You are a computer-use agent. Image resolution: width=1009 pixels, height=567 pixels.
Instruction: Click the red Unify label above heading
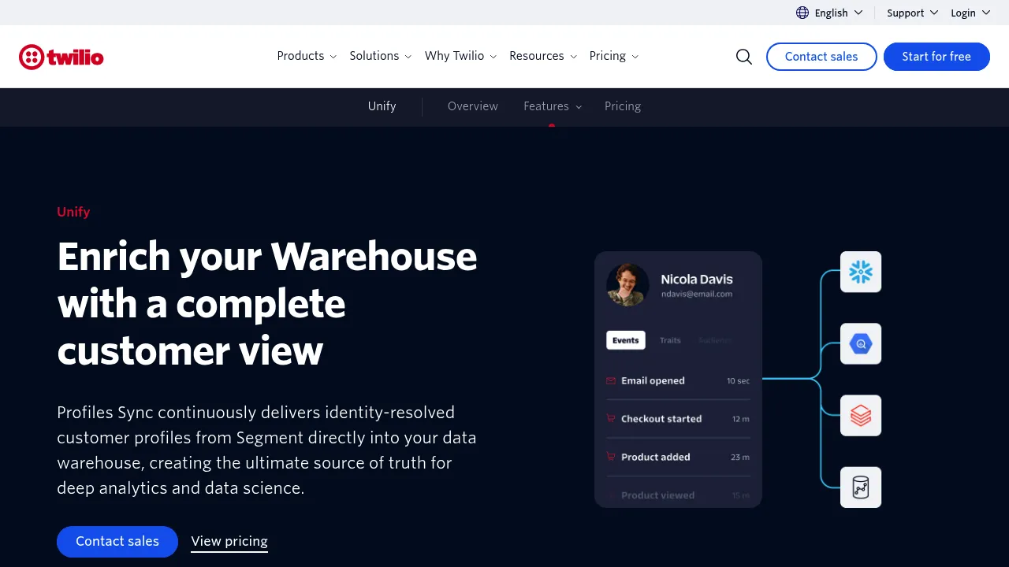[x=73, y=212]
